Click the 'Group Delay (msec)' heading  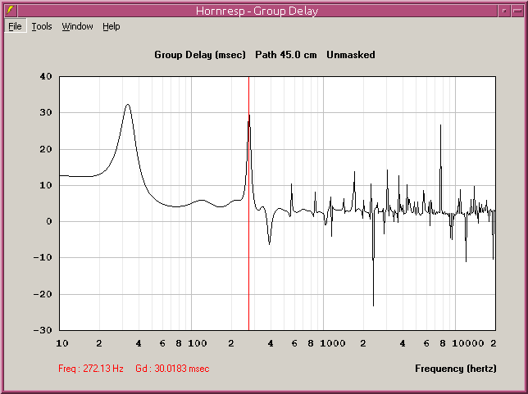[x=200, y=55]
